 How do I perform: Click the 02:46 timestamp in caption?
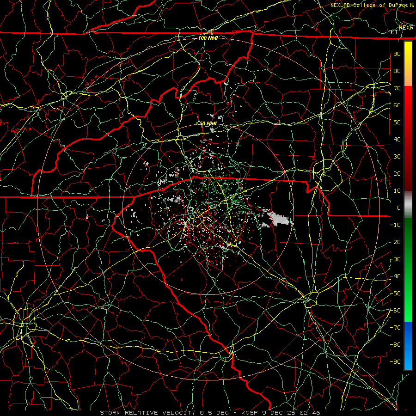point(310,413)
